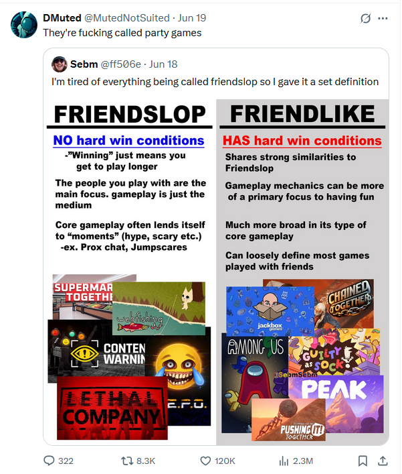Open Sebm's small profile avatar
The height and width of the screenshot is (474, 402).
coord(60,64)
